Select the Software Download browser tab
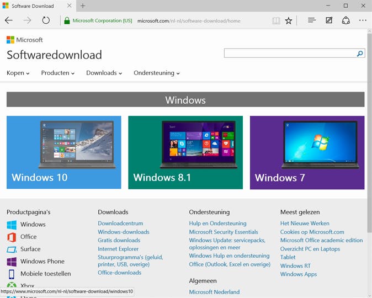 point(38,6)
